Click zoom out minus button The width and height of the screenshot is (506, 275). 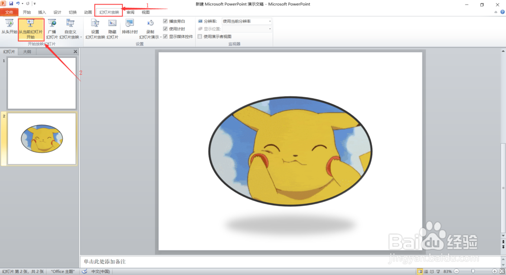click(x=456, y=271)
